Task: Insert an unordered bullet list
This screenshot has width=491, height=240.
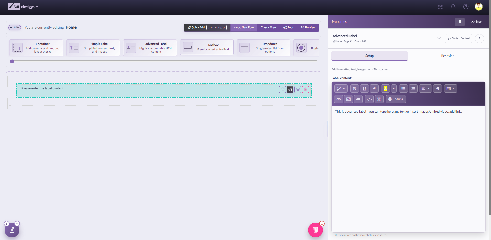Action: pos(403,89)
